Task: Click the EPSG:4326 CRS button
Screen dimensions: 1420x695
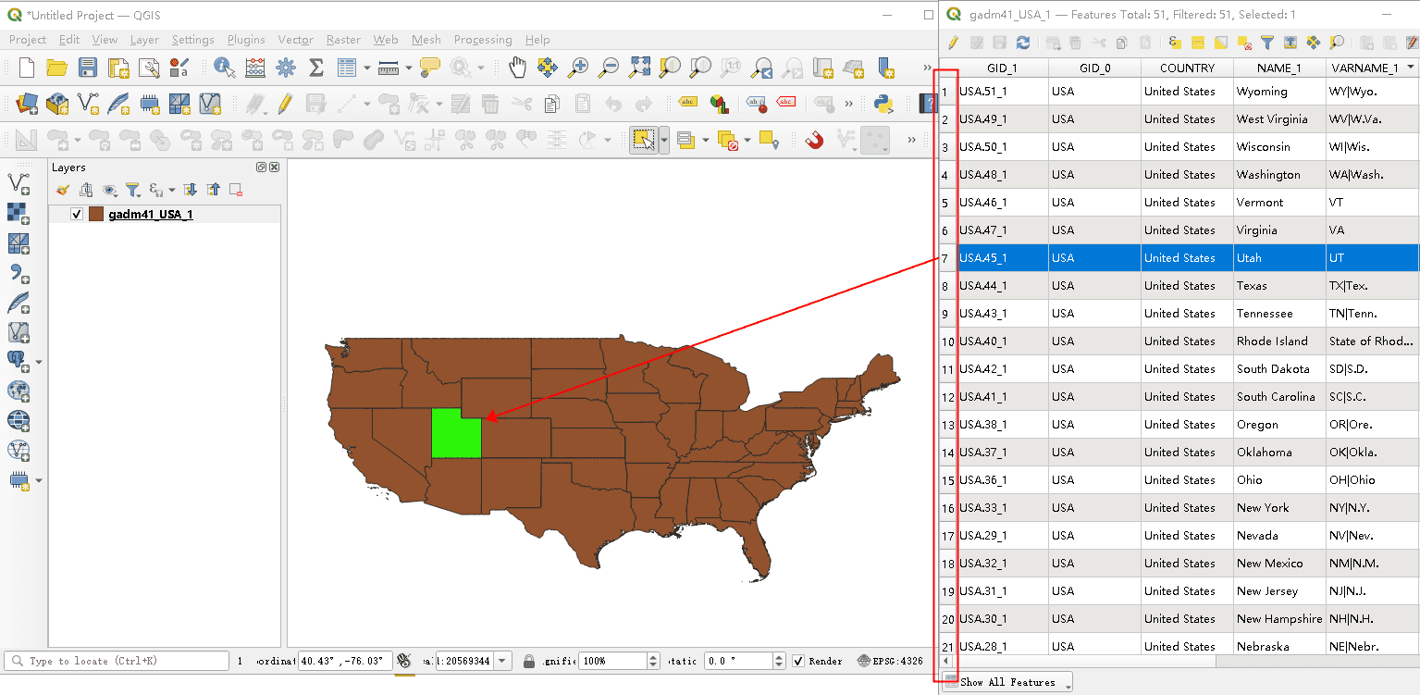Action: coord(891,661)
